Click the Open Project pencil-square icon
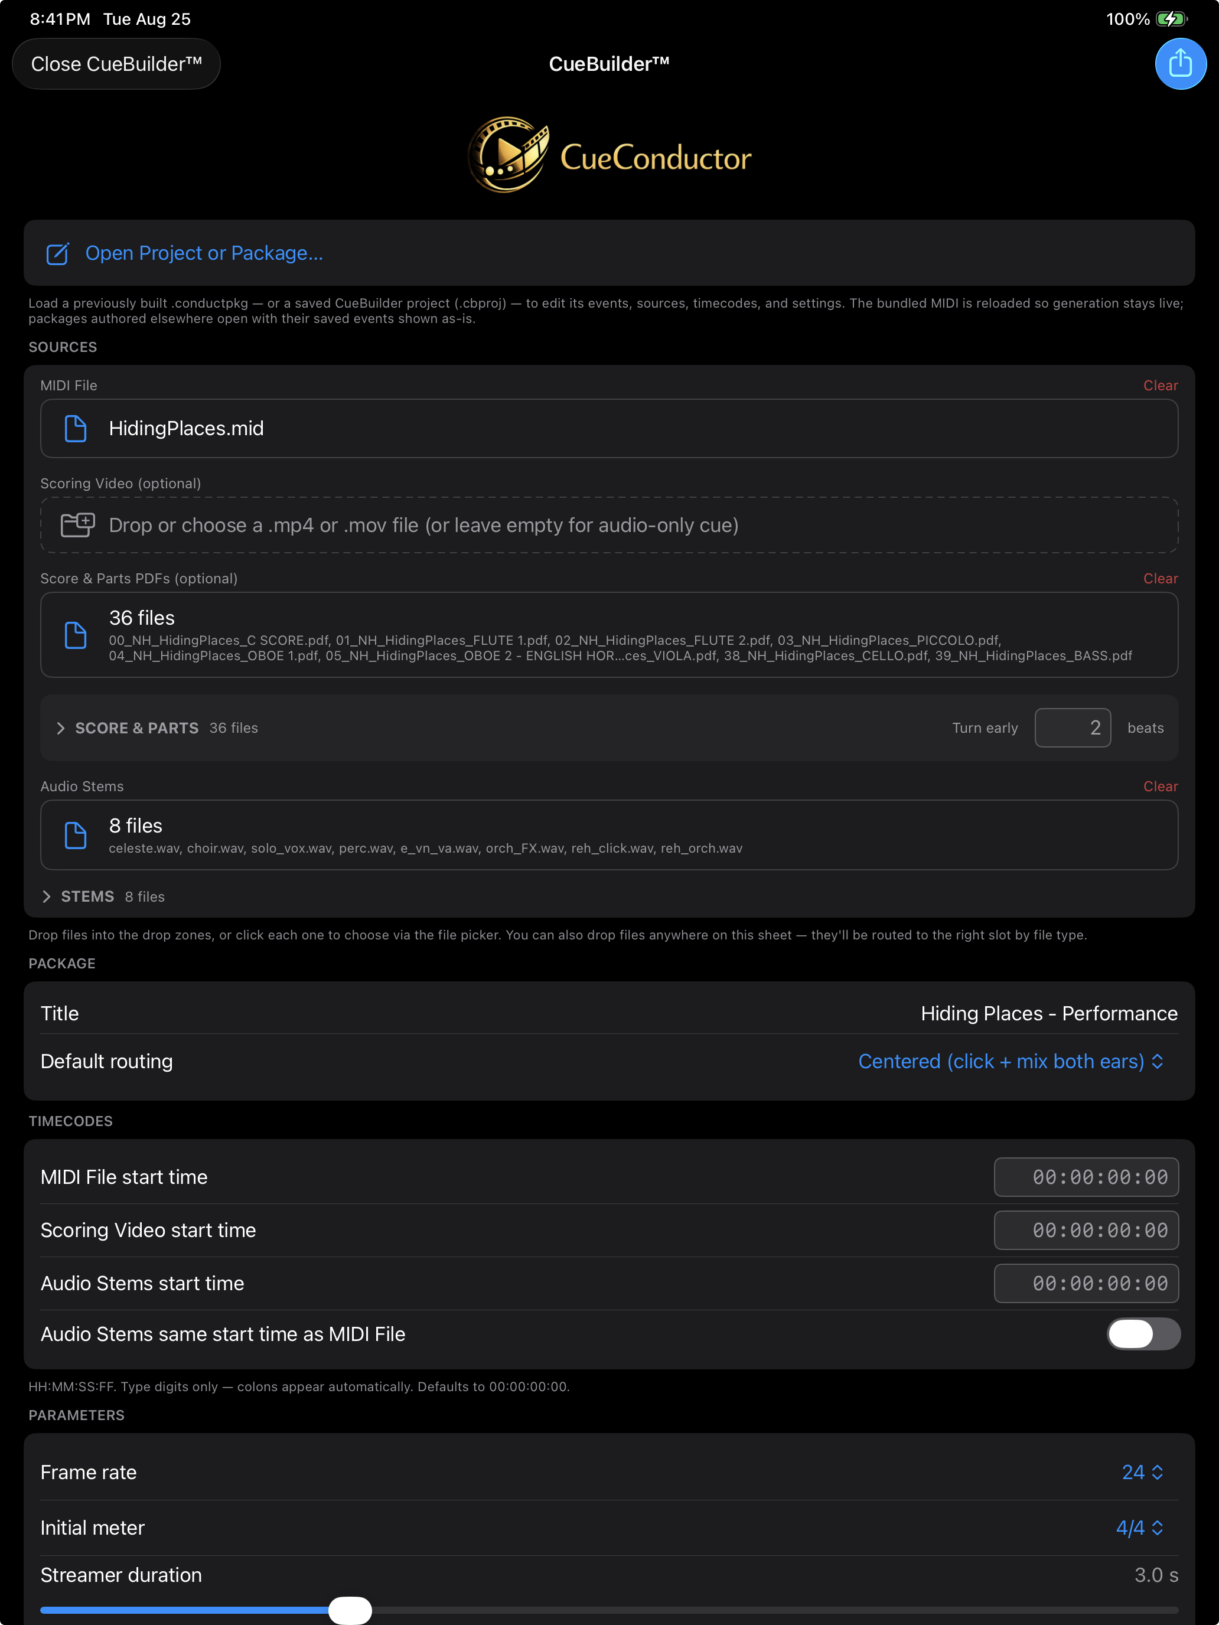 tap(57, 253)
